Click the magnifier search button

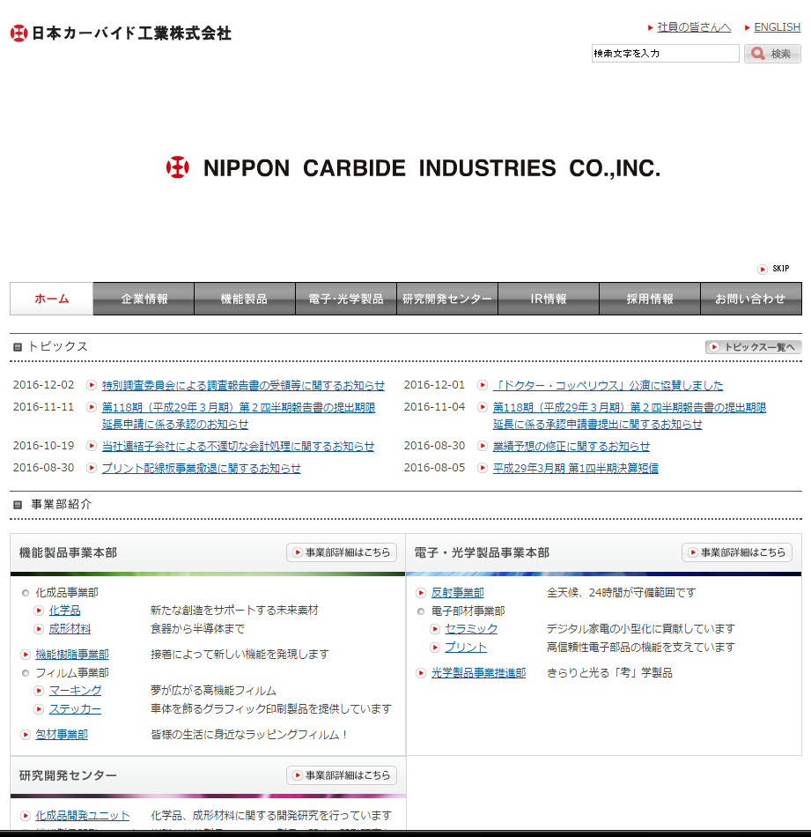[x=772, y=54]
